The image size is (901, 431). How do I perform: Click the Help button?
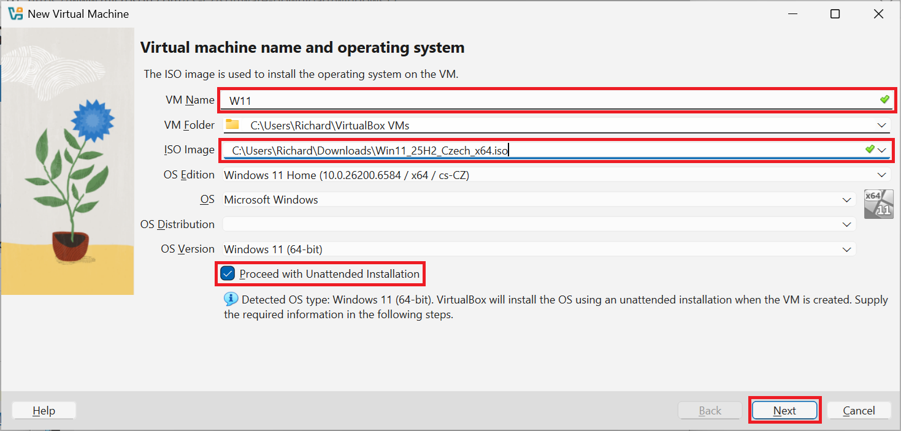tap(43, 410)
